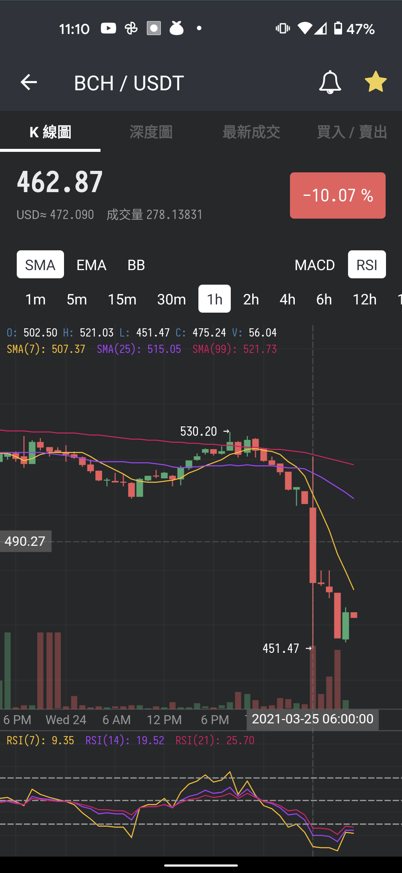The width and height of the screenshot is (402, 873).
Task: Enable the BB indicator
Action: coord(136,265)
